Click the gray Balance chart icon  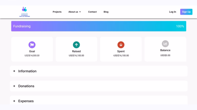(165, 44)
